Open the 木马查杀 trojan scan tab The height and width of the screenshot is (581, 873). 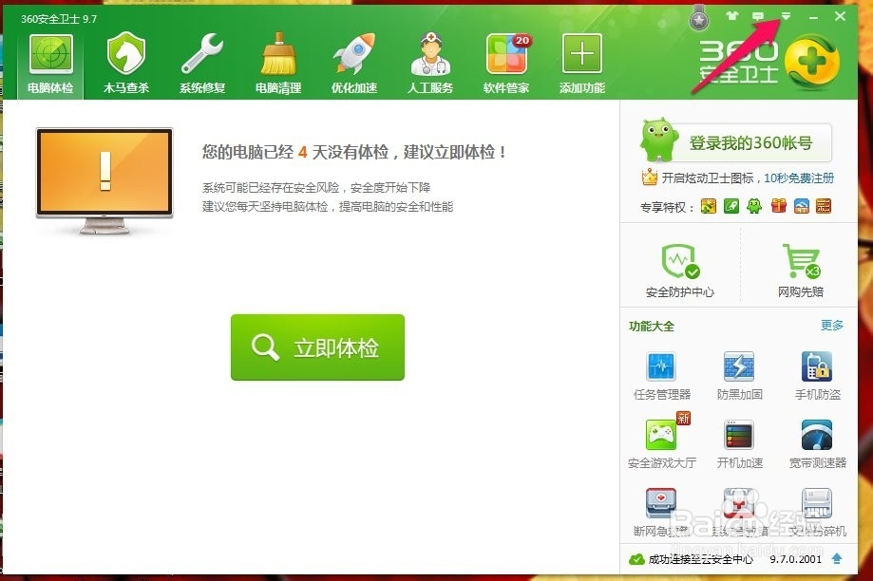click(x=126, y=65)
